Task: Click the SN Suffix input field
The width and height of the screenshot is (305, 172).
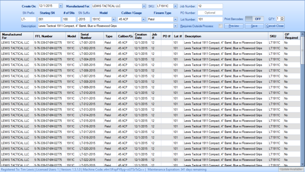Action: (x=84, y=19)
